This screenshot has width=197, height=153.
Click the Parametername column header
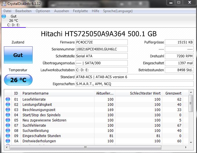57,93
